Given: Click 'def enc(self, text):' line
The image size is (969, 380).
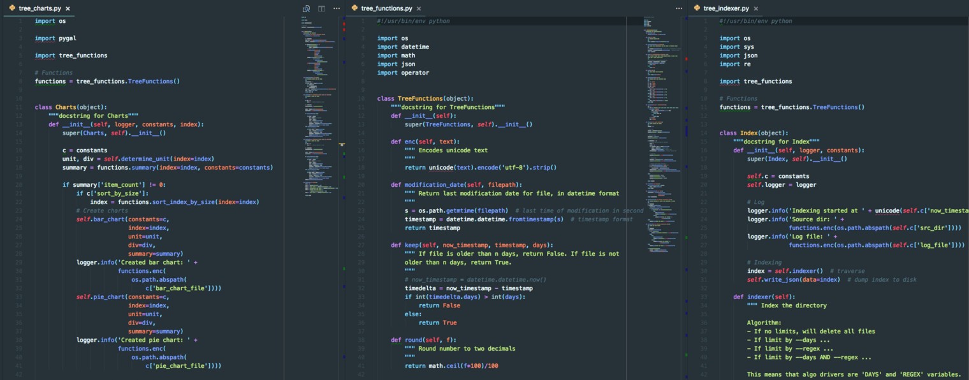Looking at the screenshot, I should (x=425, y=142).
